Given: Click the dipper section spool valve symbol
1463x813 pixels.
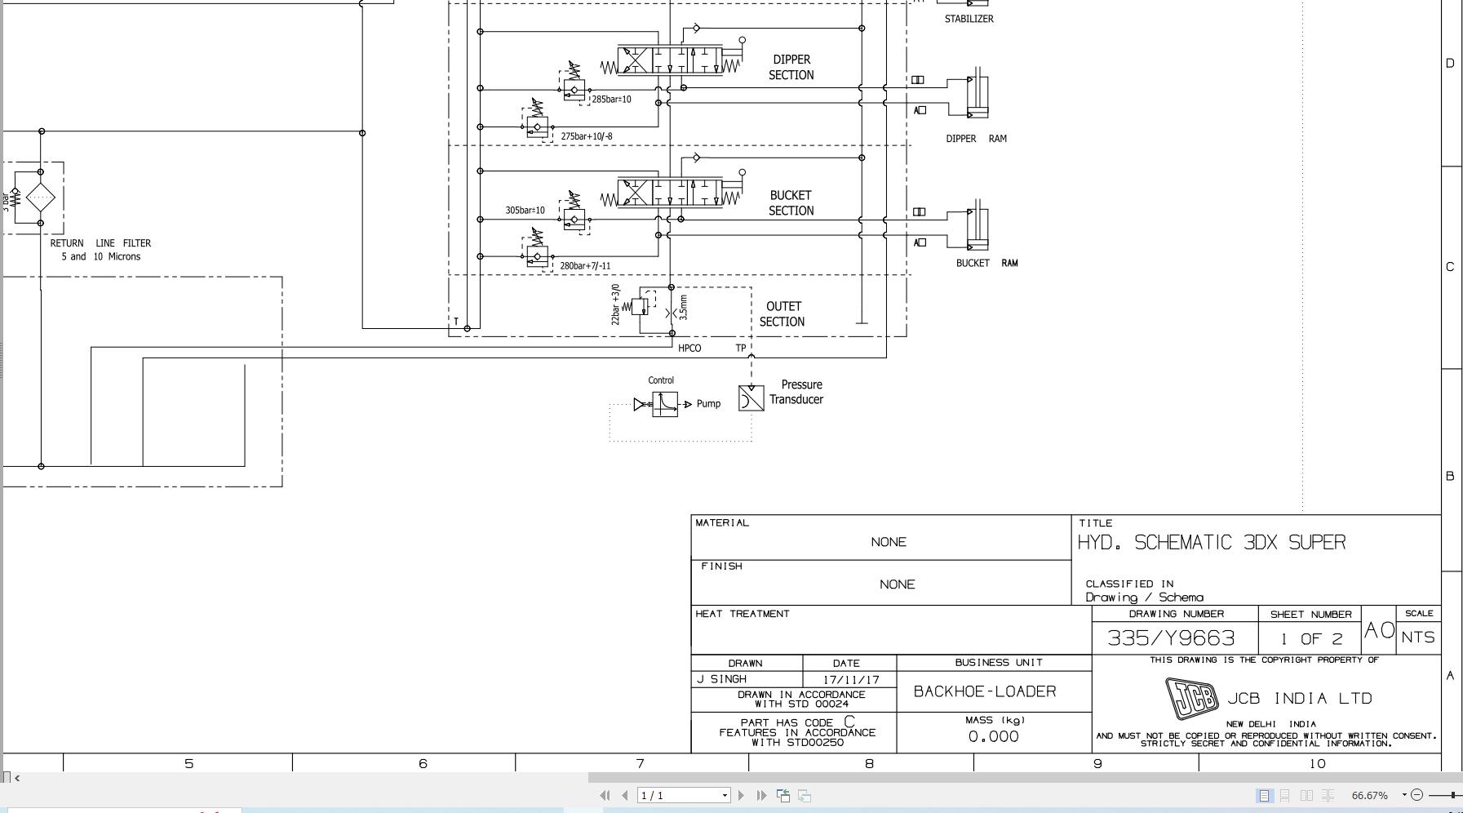Looking at the screenshot, I should [670, 60].
